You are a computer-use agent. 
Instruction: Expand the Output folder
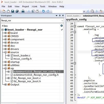tap(6, 85)
